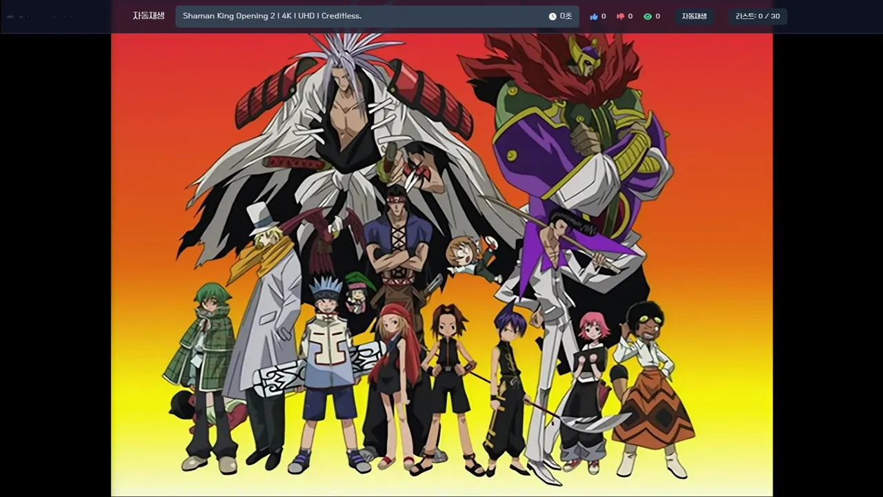Image resolution: width=883 pixels, height=497 pixels.
Task: Click the clock timer icon
Action: (x=553, y=17)
